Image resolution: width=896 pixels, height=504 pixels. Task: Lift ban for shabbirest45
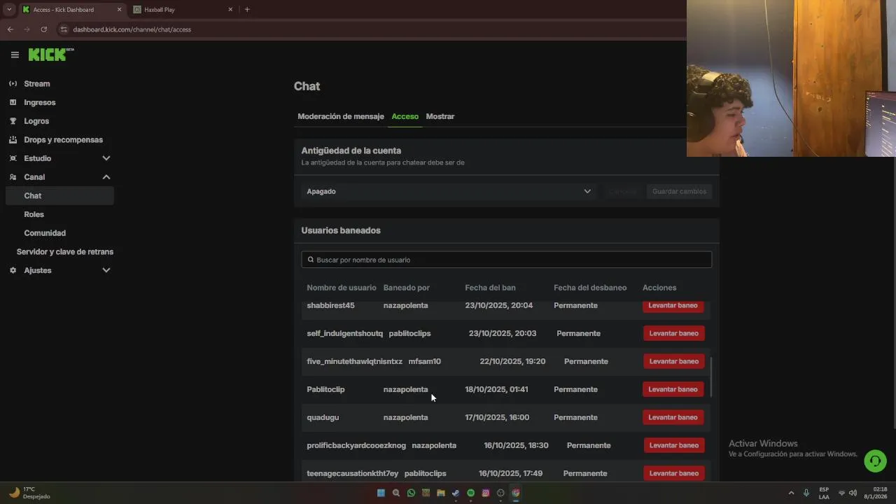click(673, 306)
